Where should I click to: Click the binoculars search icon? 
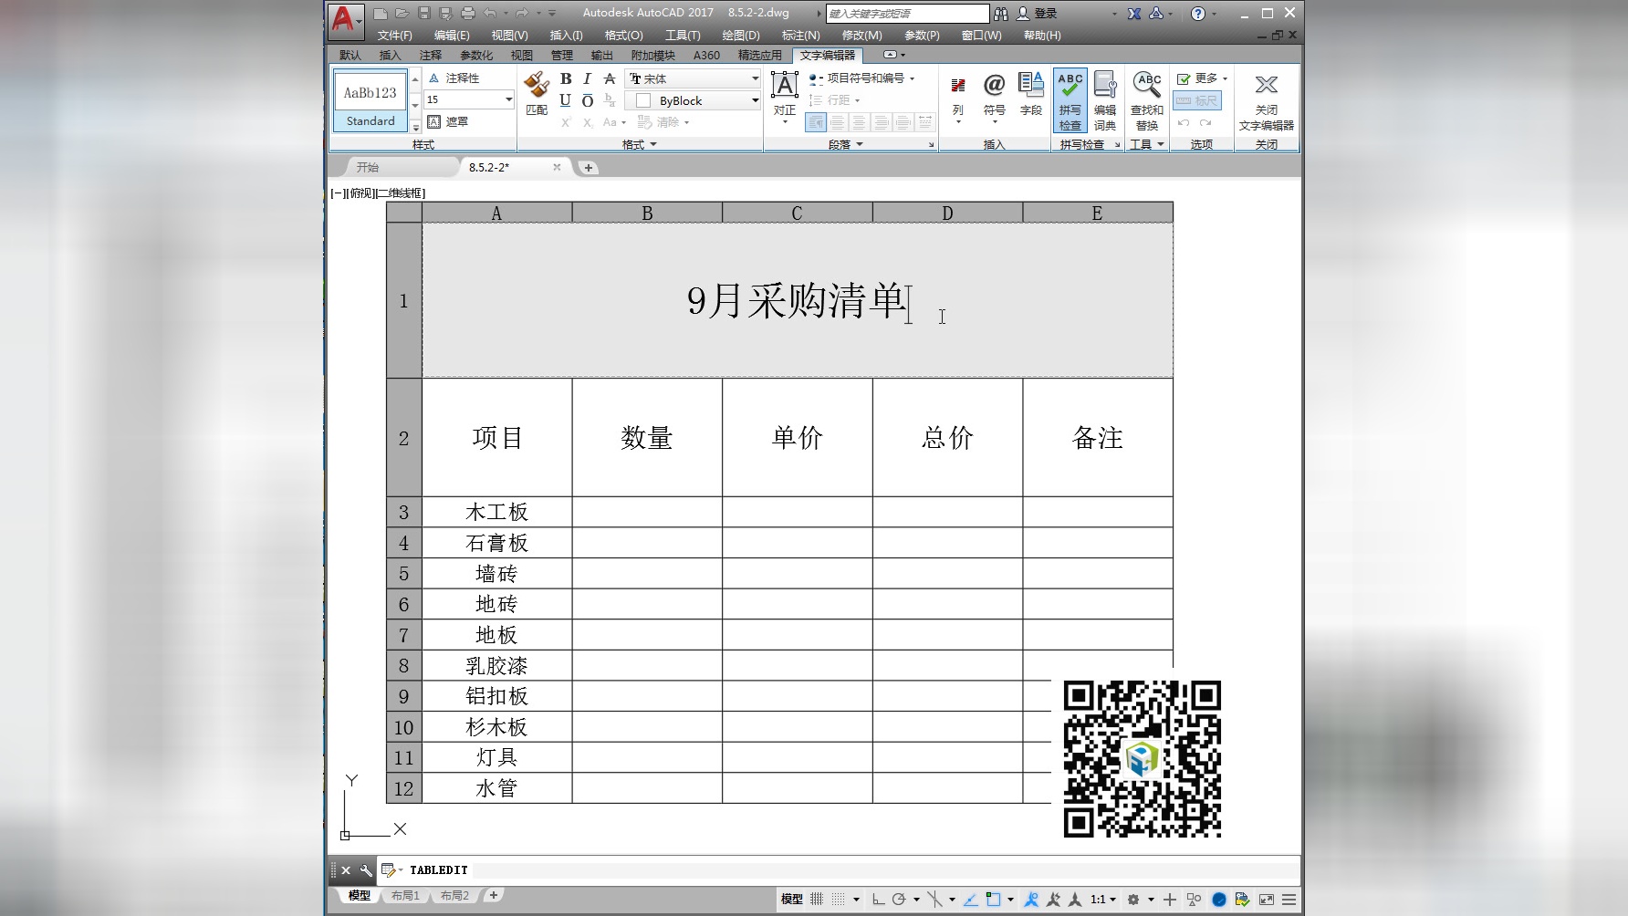[1001, 14]
